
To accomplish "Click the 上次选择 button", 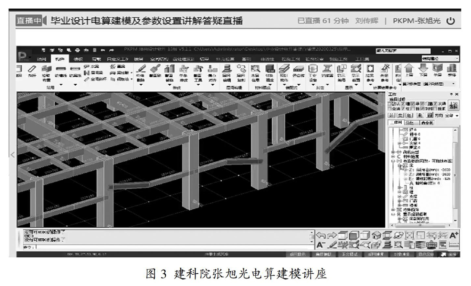I will tap(454, 105).
